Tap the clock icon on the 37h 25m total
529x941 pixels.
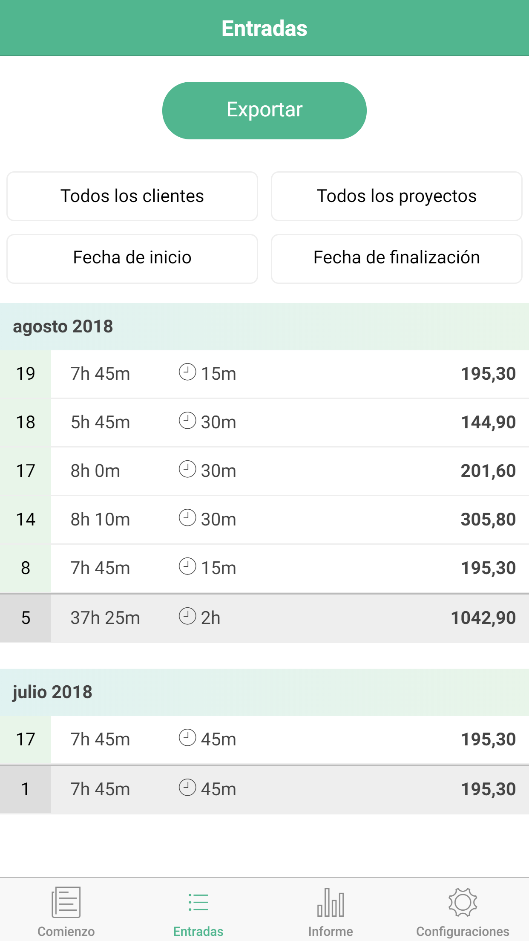(x=187, y=616)
